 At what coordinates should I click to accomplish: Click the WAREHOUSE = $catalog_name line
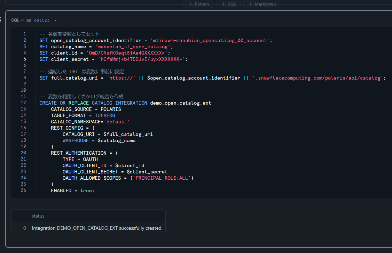click(x=99, y=140)
